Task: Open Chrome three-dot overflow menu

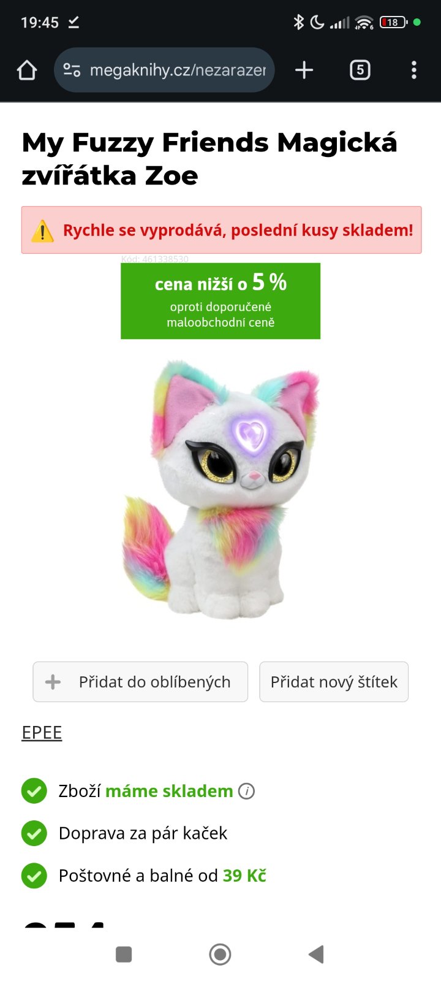Action: (x=414, y=71)
